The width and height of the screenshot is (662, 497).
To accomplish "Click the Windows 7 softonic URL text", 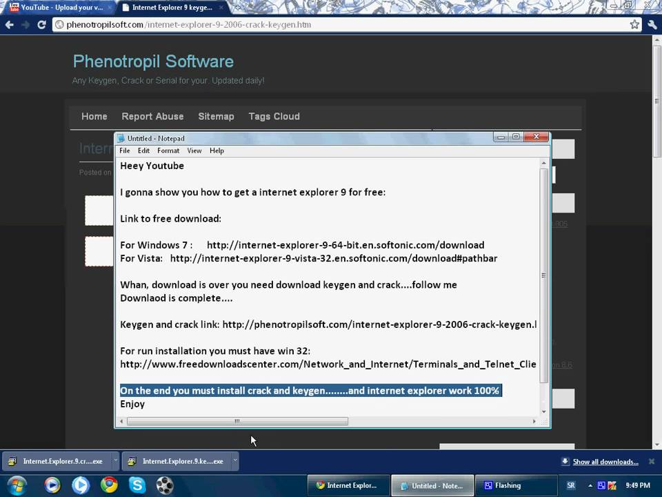I will tap(345, 245).
